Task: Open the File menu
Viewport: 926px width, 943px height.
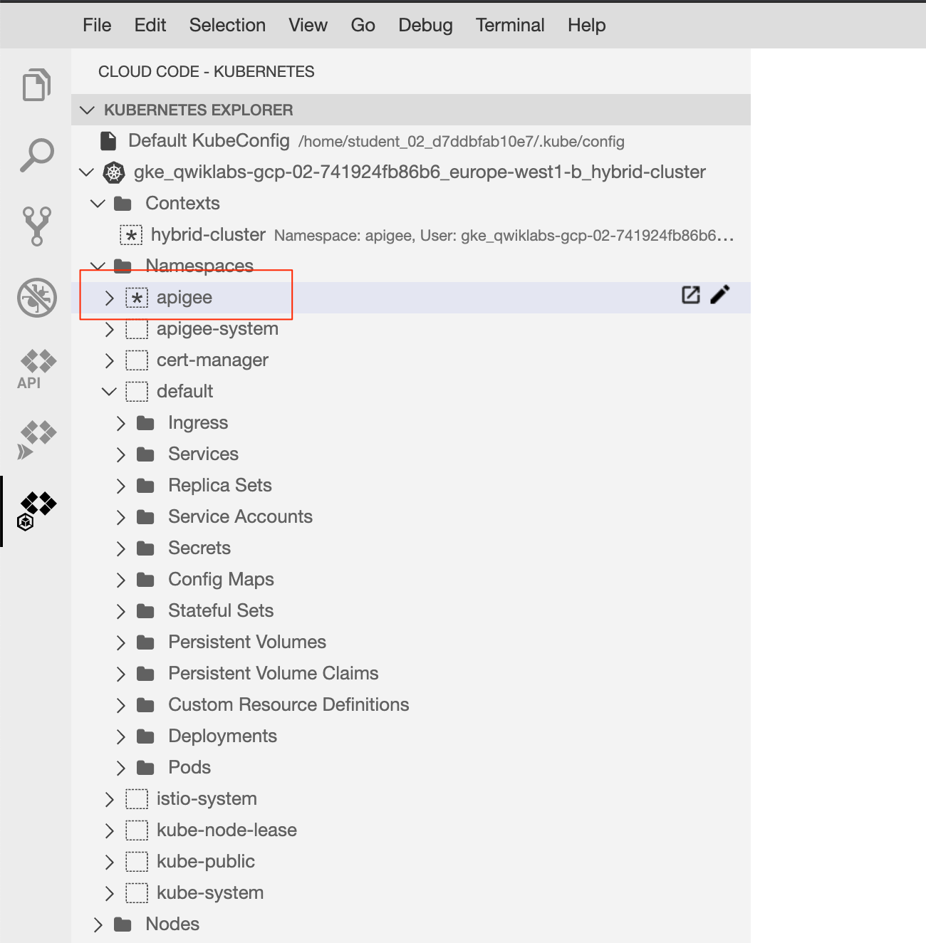Action: click(x=97, y=25)
